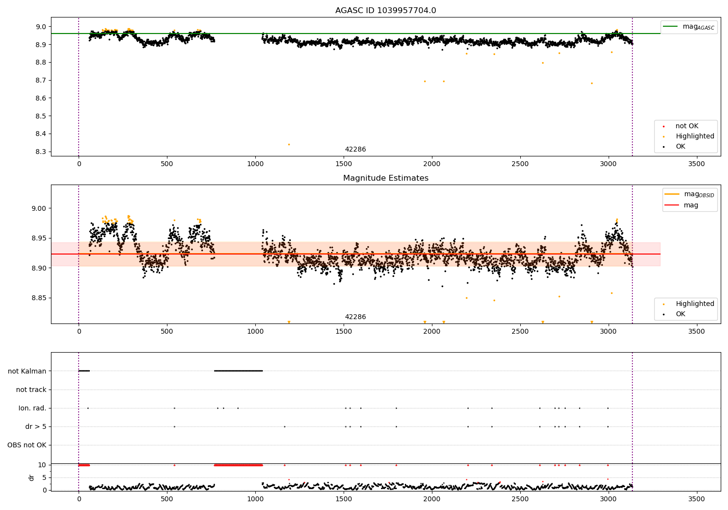This screenshot has height=510, width=728.
Task: Click the mag AGASC legend entry
Action: tap(689, 27)
